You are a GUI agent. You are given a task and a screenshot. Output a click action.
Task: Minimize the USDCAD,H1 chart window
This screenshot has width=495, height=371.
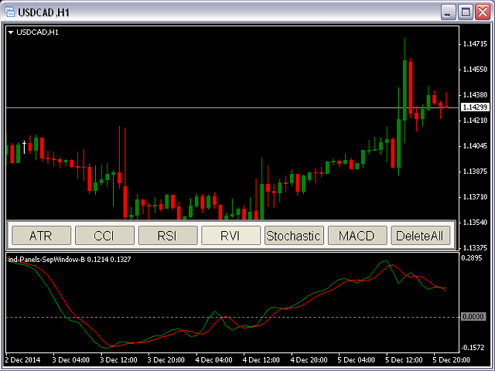[x=449, y=12]
